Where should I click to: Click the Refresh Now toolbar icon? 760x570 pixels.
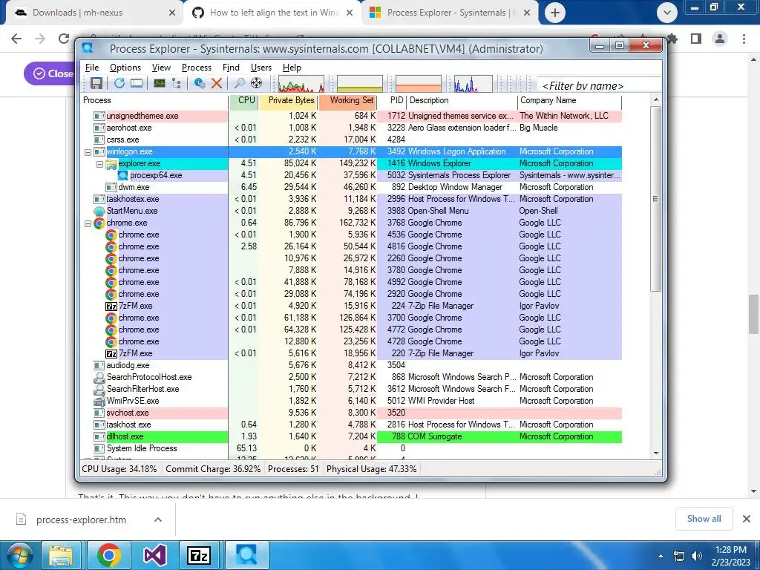[119, 83]
